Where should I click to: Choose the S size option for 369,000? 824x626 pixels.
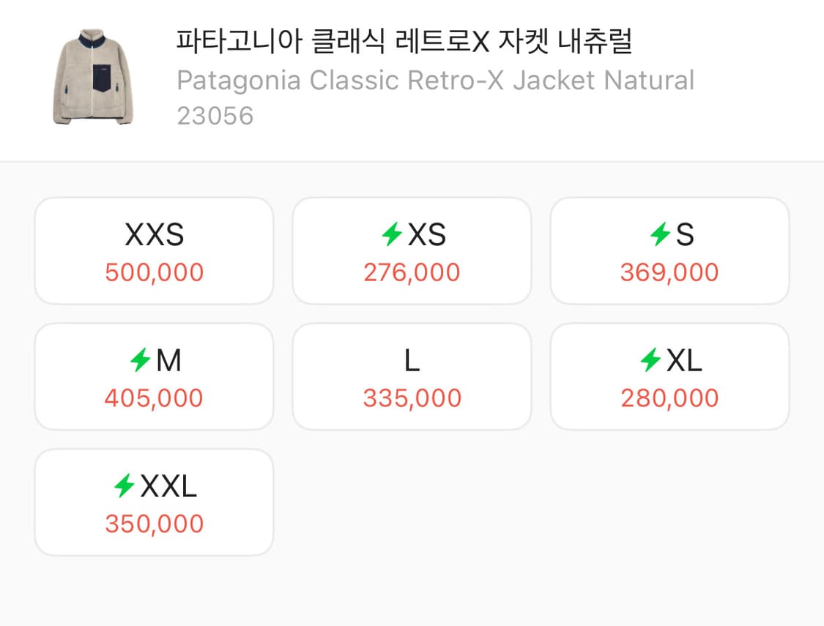(669, 250)
